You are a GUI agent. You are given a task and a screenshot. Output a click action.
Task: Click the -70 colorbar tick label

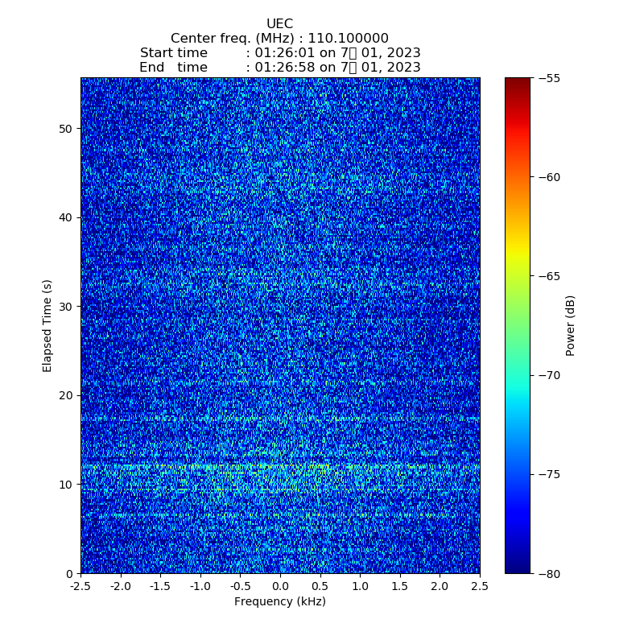(549, 375)
